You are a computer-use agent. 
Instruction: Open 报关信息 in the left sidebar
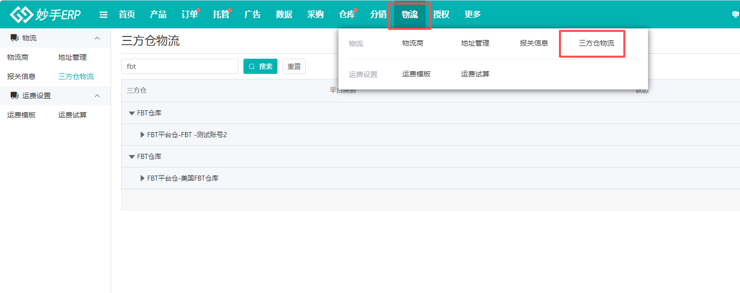tap(21, 77)
